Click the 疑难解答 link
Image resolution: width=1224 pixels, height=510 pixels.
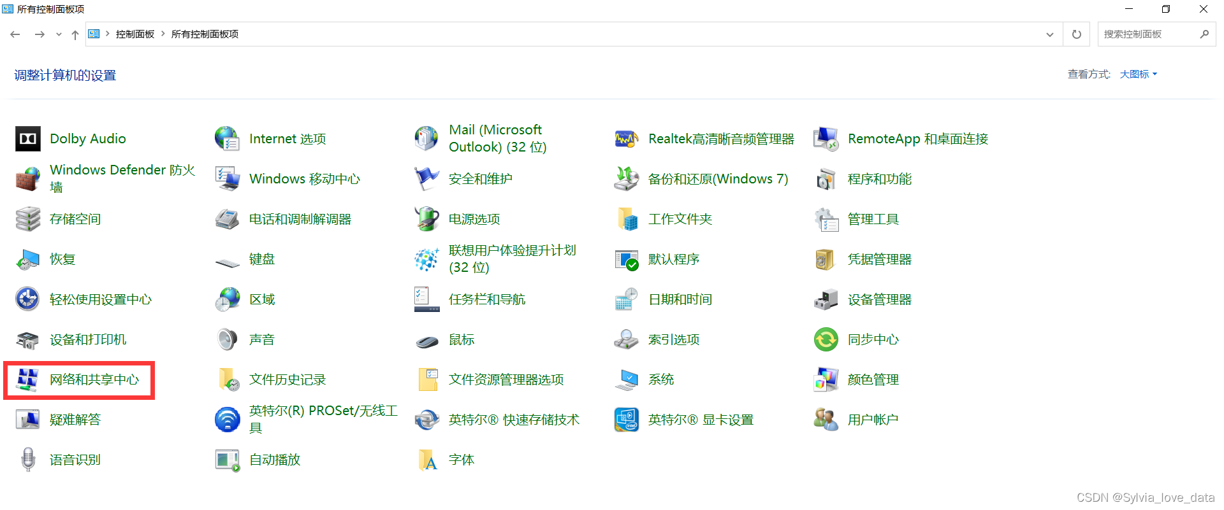[75, 420]
